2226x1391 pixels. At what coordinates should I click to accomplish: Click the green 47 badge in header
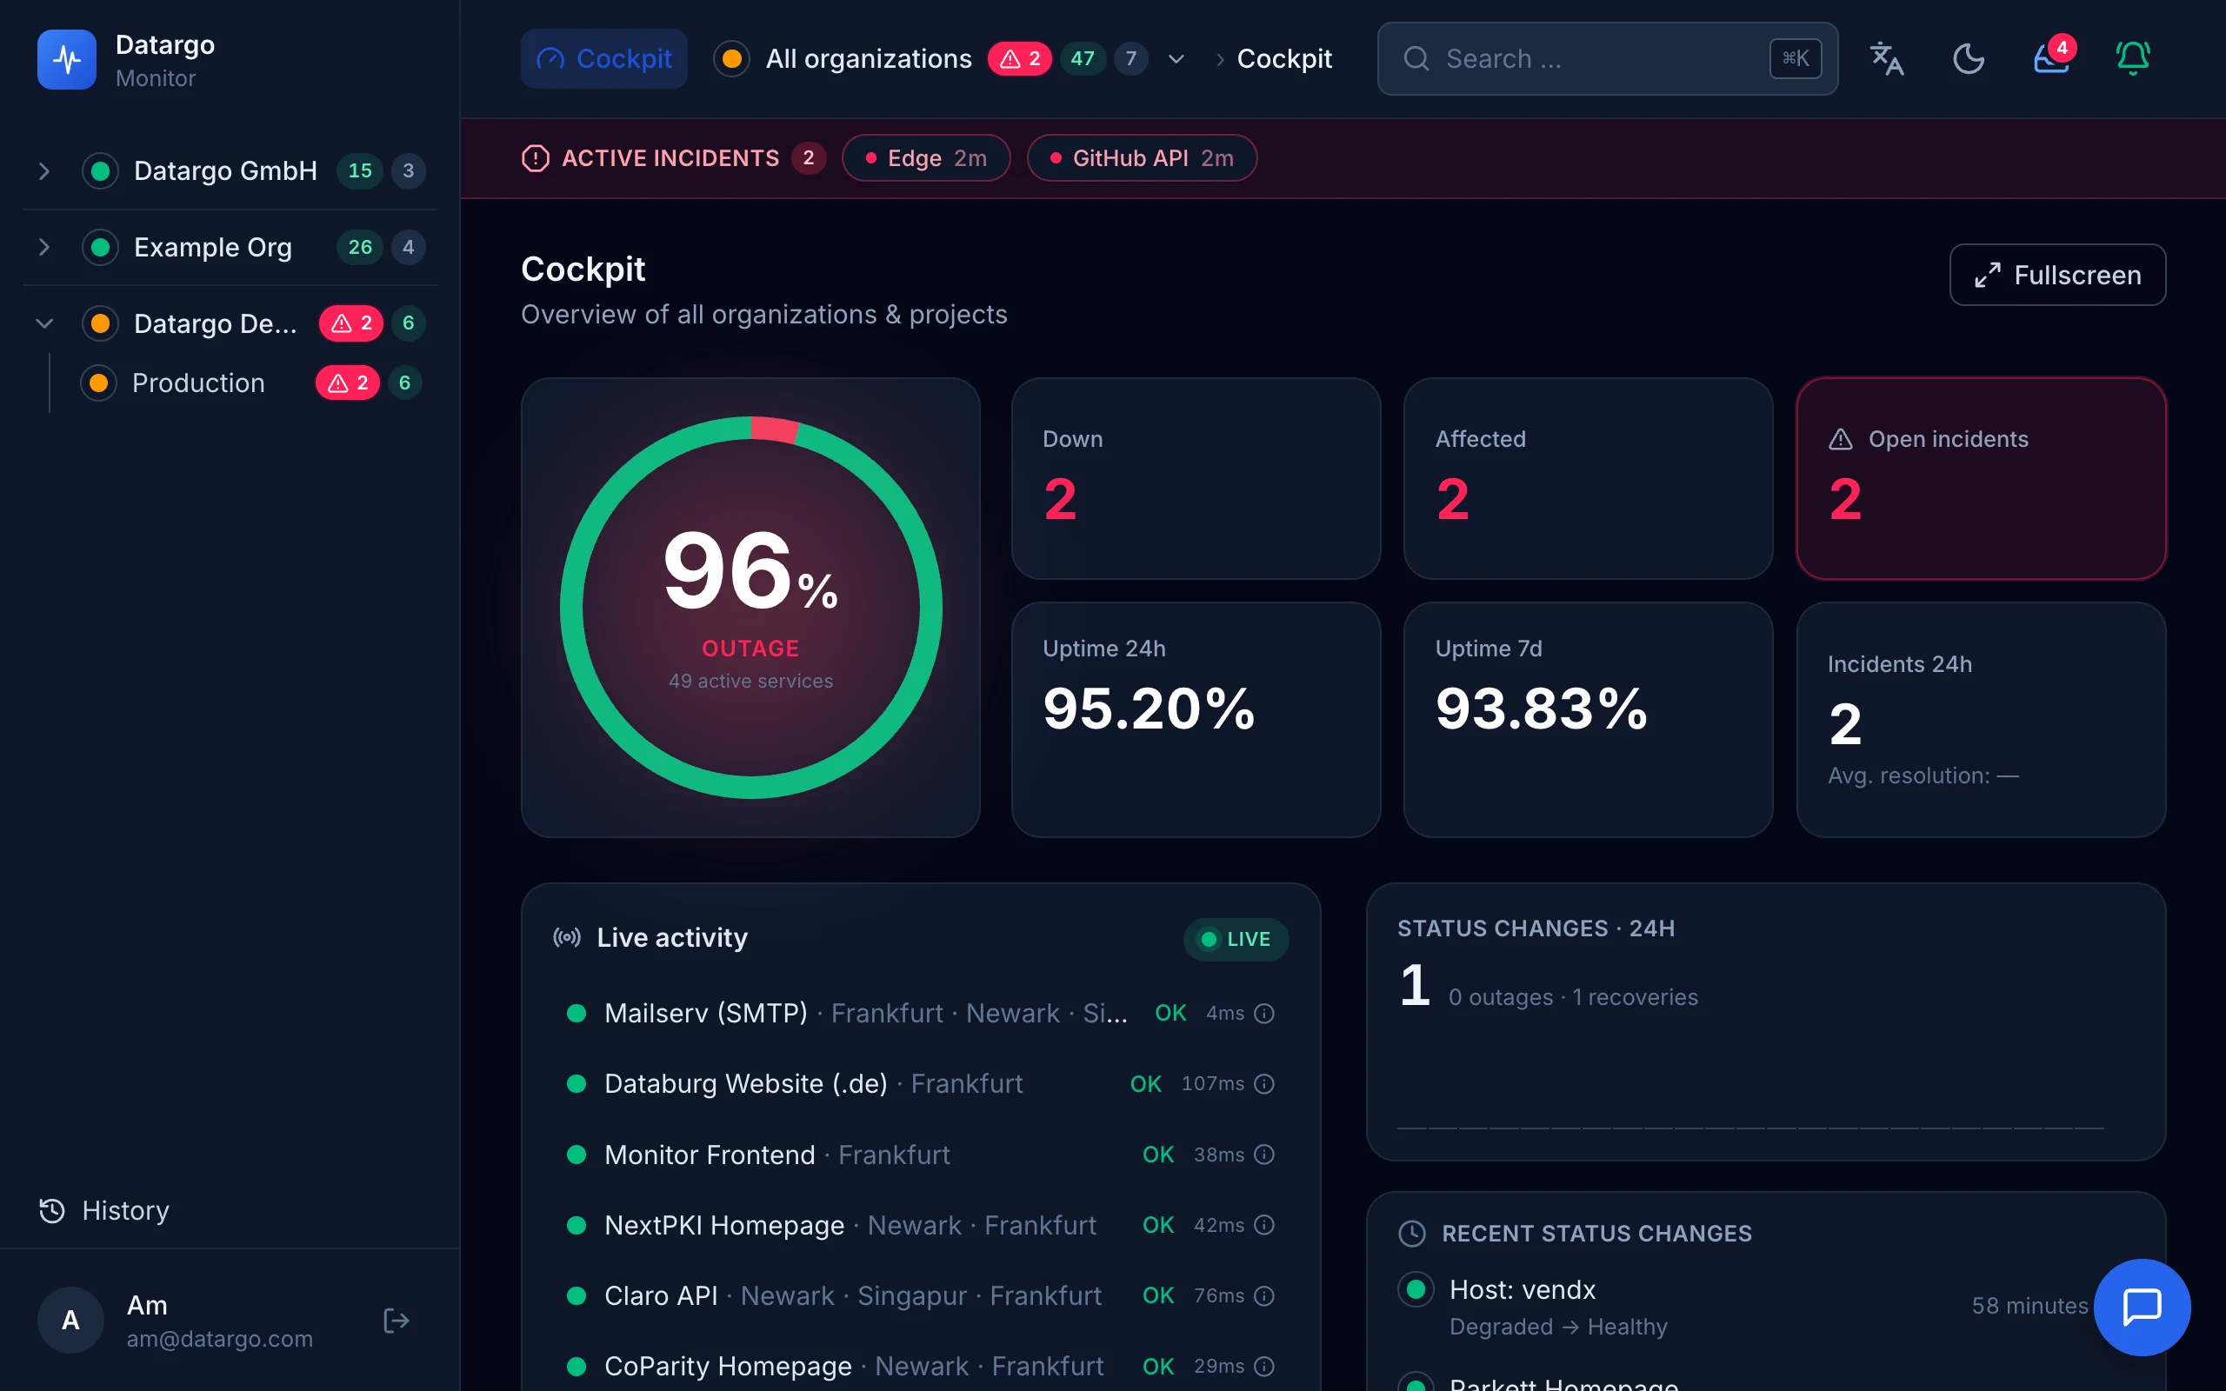pyautogui.click(x=1083, y=59)
